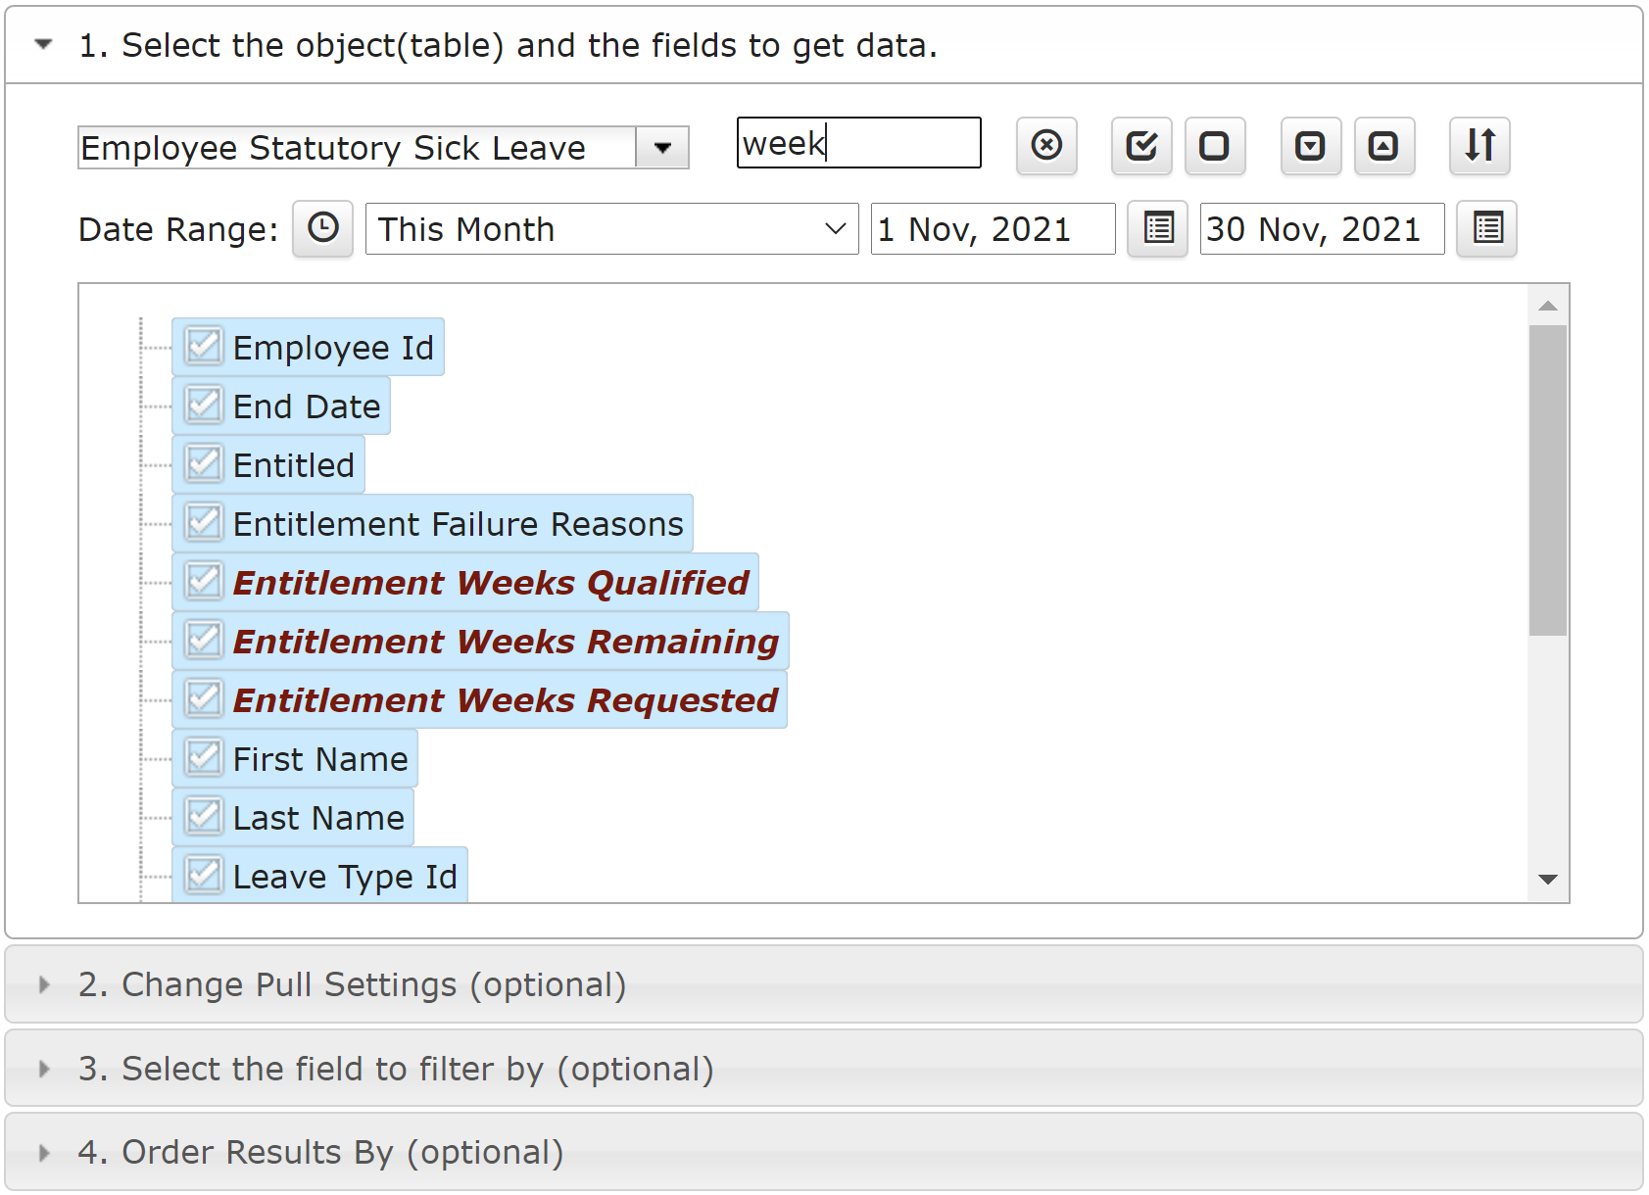Click the clock icon beside Date Range
Image resolution: width=1649 pixels, height=1195 pixels.
click(x=323, y=229)
